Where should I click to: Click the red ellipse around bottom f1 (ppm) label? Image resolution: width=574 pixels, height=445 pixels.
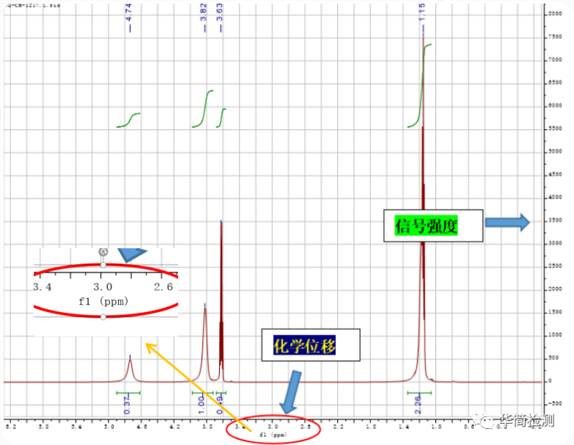274,430
